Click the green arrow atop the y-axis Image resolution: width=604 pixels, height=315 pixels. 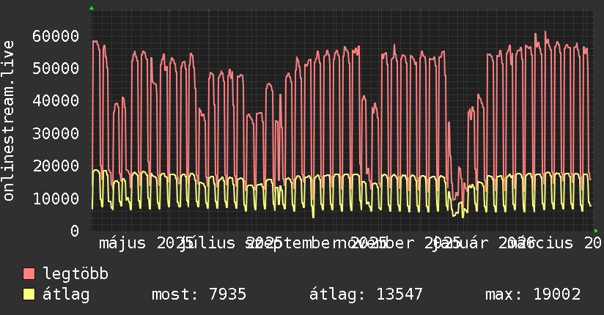point(92,8)
